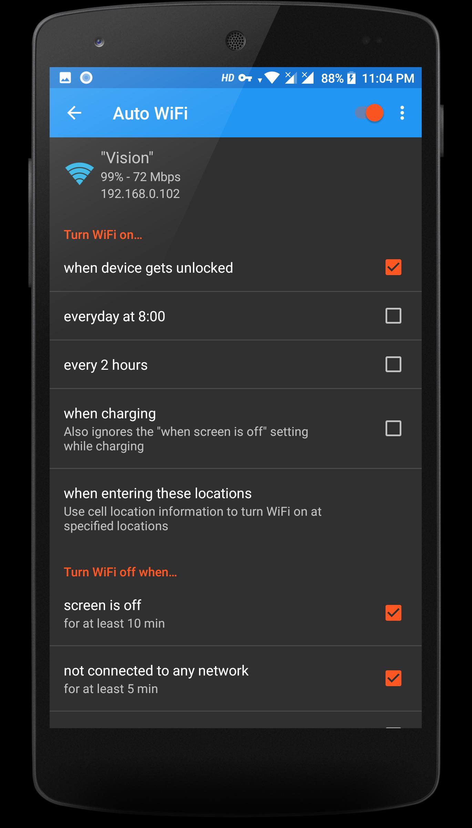The height and width of the screenshot is (828, 472).
Task: Tap the 'everyday at 8:00' label text
Action: (x=114, y=316)
